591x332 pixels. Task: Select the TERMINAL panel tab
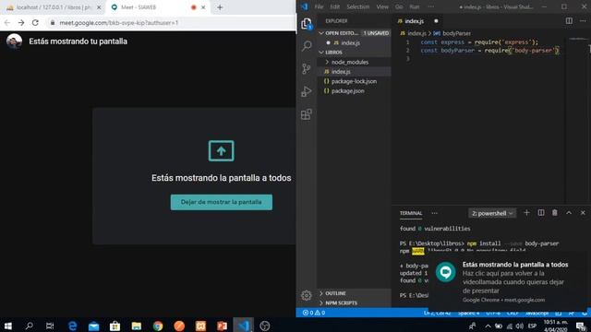tap(411, 213)
